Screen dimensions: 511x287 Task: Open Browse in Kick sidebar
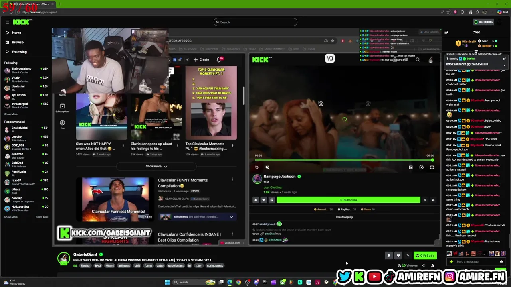tap(18, 42)
